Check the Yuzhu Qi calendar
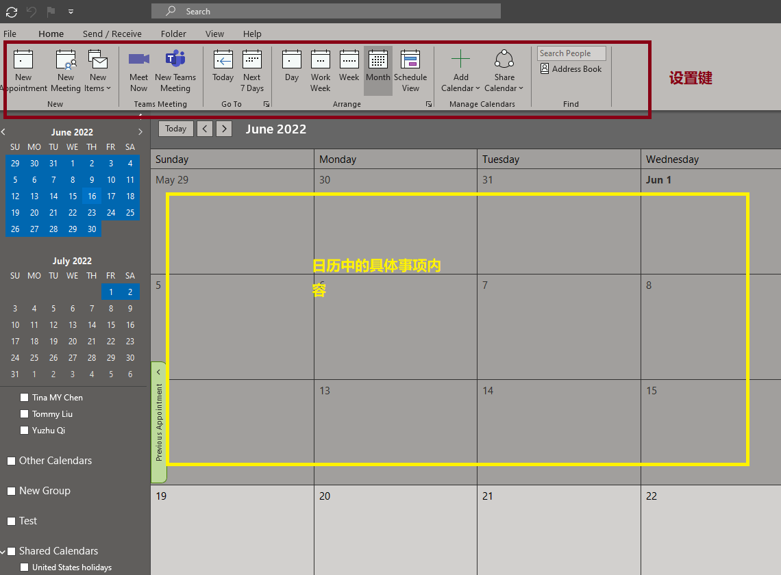Image resolution: width=781 pixels, height=575 pixels. (x=24, y=430)
